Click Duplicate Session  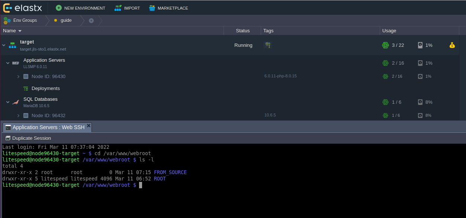coord(28,138)
